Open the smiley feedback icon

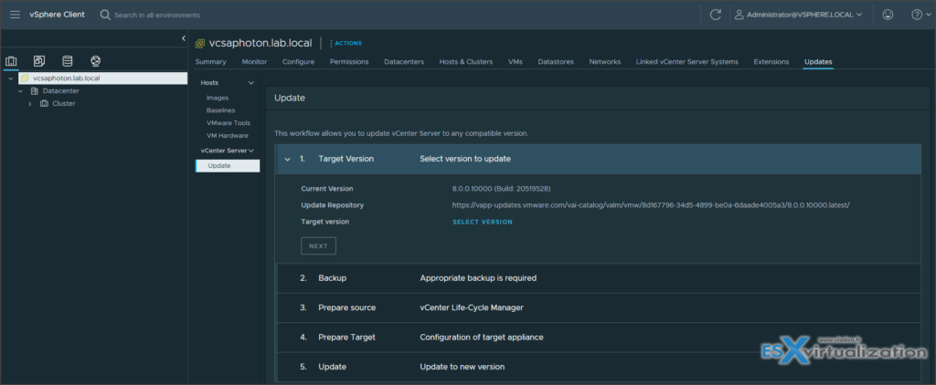pyautogui.click(x=888, y=15)
